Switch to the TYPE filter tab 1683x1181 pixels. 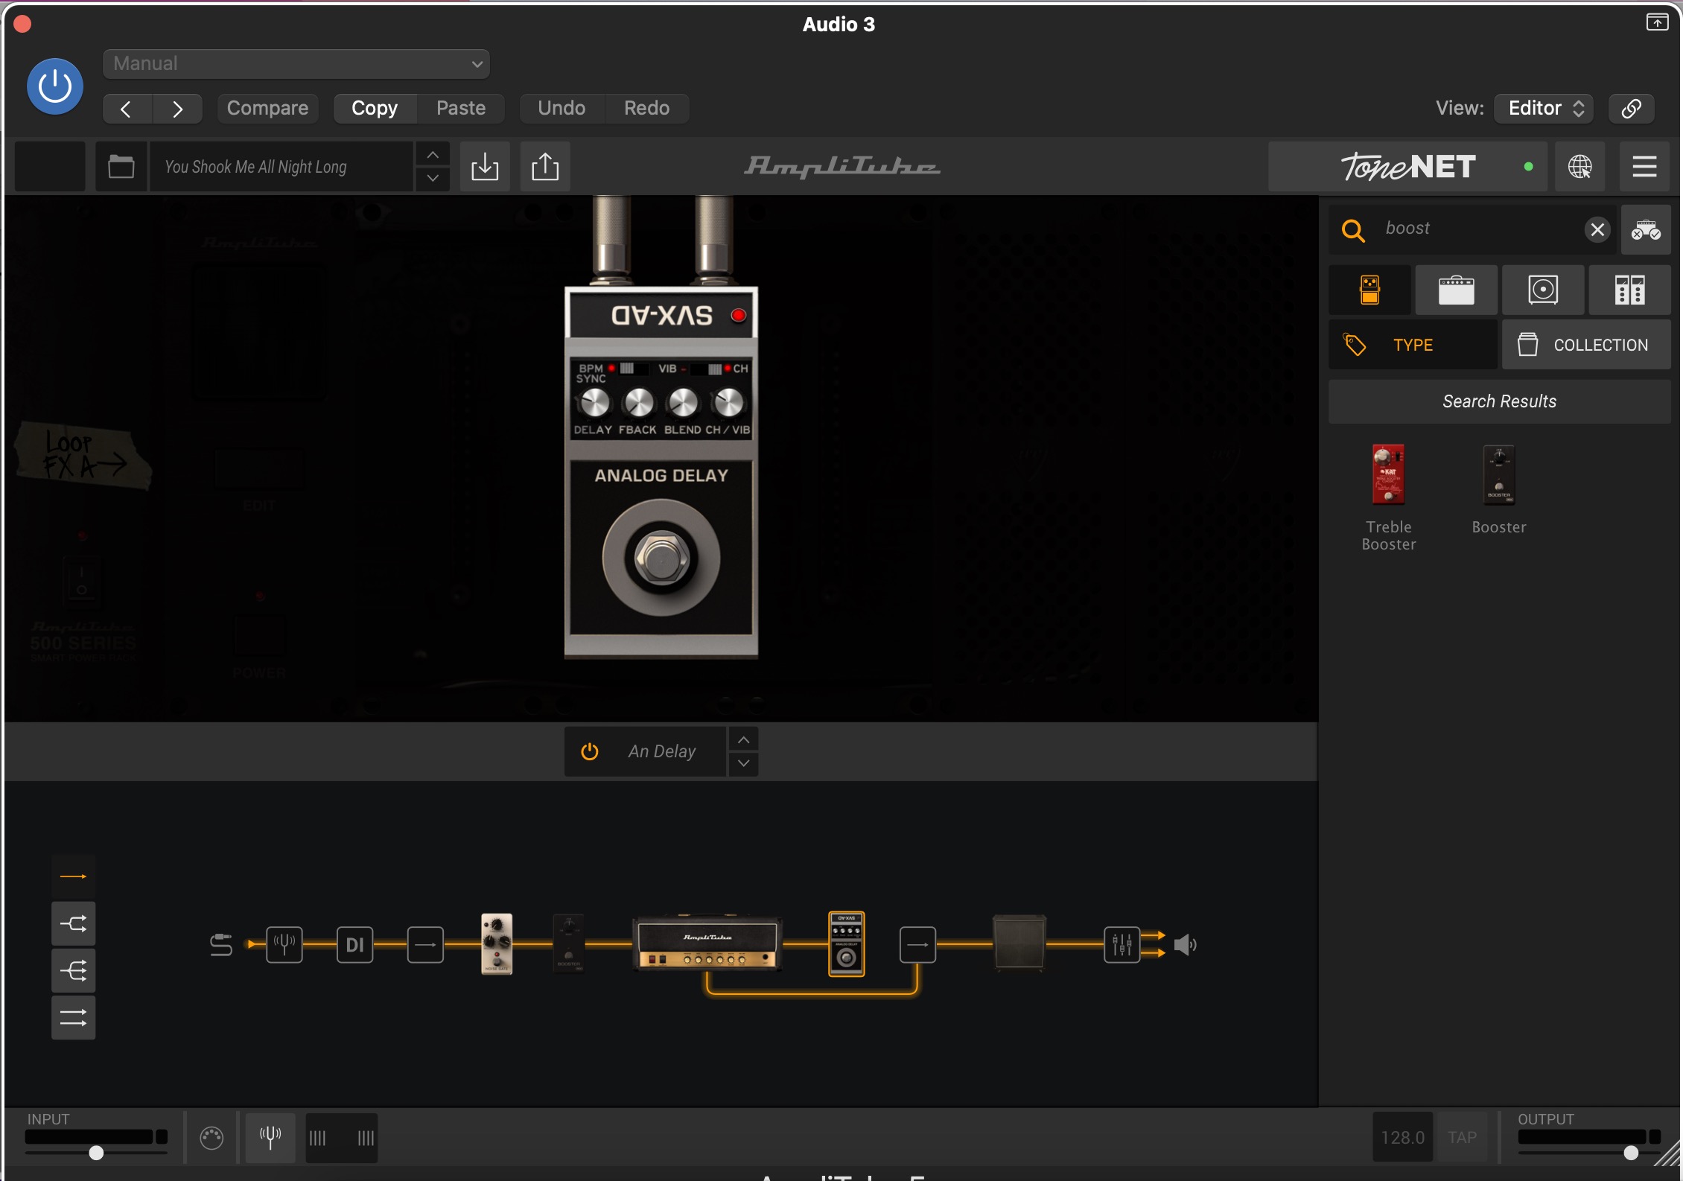point(1413,345)
